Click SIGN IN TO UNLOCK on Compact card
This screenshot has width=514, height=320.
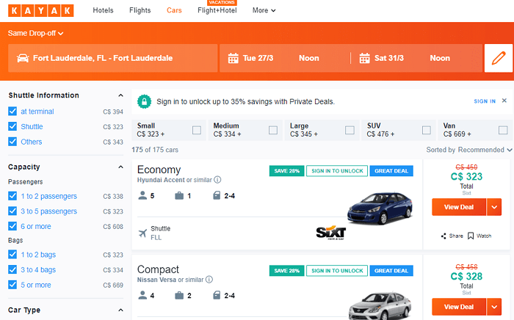tap(337, 271)
